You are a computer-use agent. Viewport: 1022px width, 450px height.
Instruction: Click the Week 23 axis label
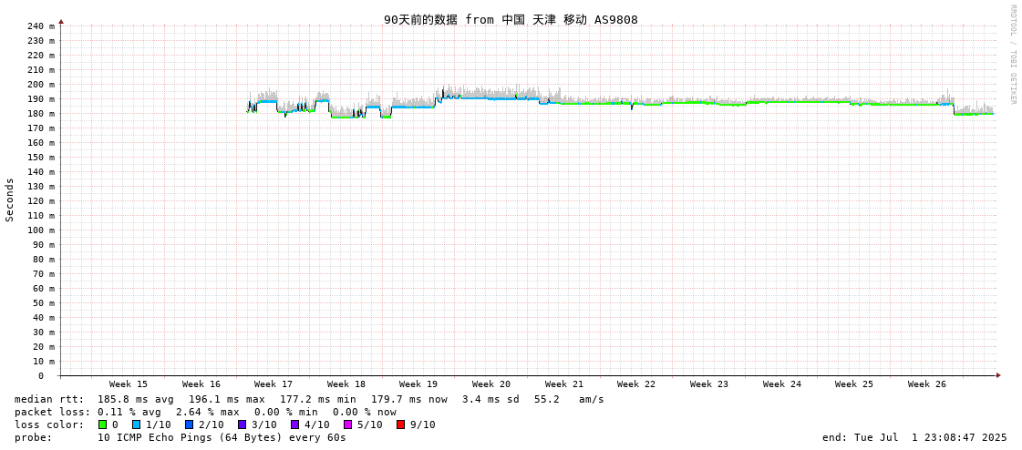[x=709, y=384]
